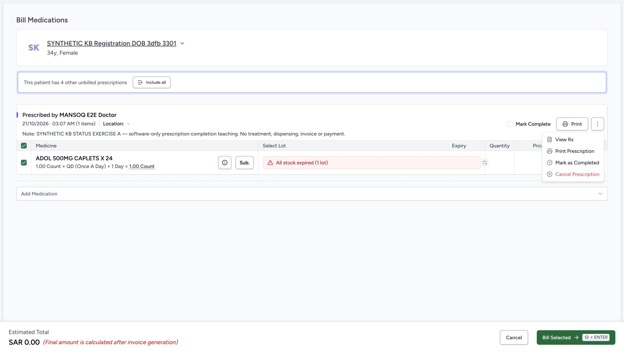This screenshot has height=353, width=624.
Task: Click the SAR 0.00 estimated total
Action: (x=24, y=342)
